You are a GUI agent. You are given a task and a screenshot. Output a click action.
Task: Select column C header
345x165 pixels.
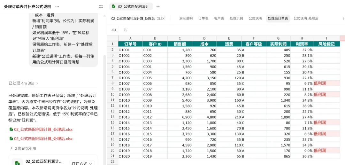(180, 38)
